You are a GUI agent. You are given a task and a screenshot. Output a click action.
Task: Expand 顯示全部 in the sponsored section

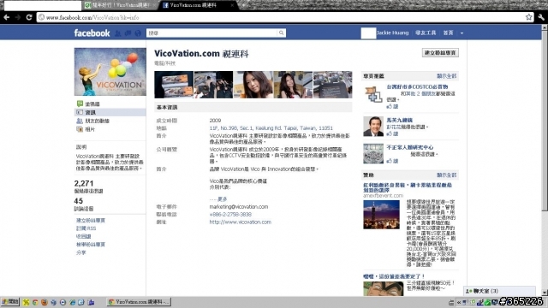447,175
